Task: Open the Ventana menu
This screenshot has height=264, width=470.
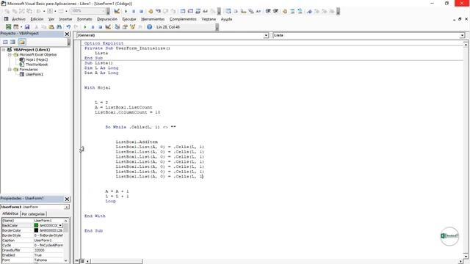Action: coord(209,19)
